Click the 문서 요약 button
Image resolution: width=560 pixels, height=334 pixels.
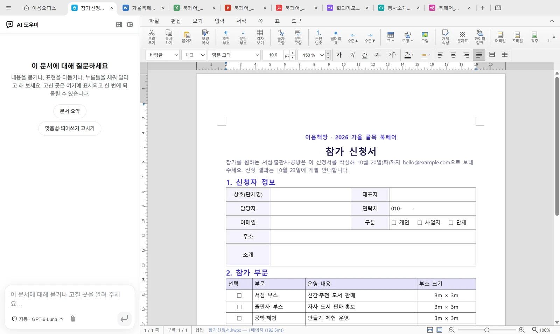[x=70, y=111]
